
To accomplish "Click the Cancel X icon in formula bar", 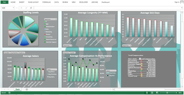I will click(x=21, y=8).
